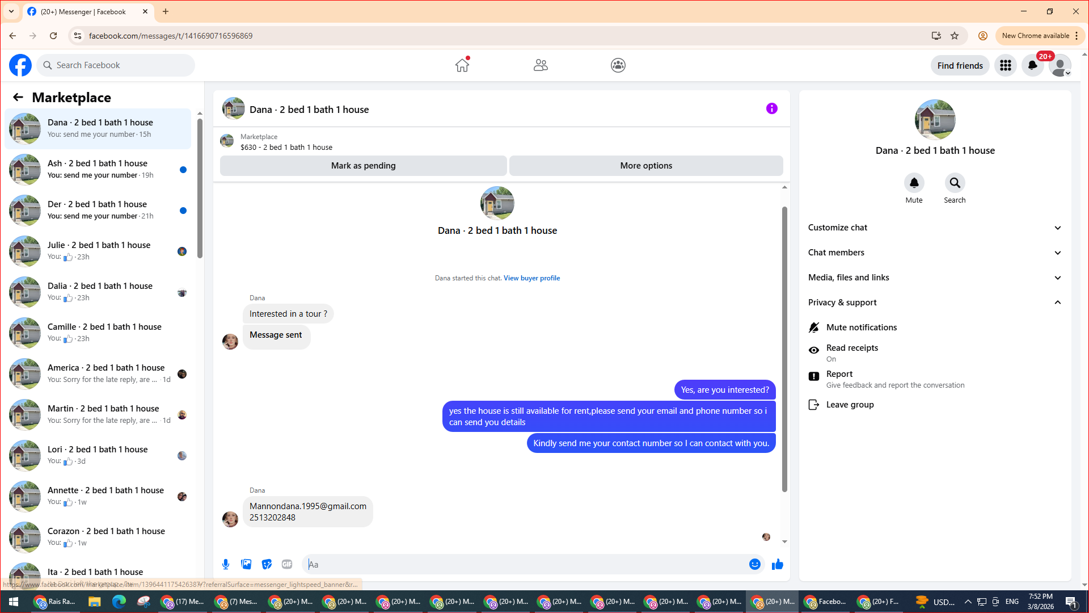Send a thumbs-up like

[x=777, y=564]
